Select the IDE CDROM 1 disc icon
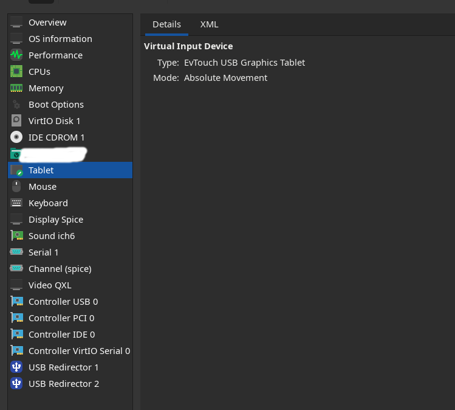 16,137
